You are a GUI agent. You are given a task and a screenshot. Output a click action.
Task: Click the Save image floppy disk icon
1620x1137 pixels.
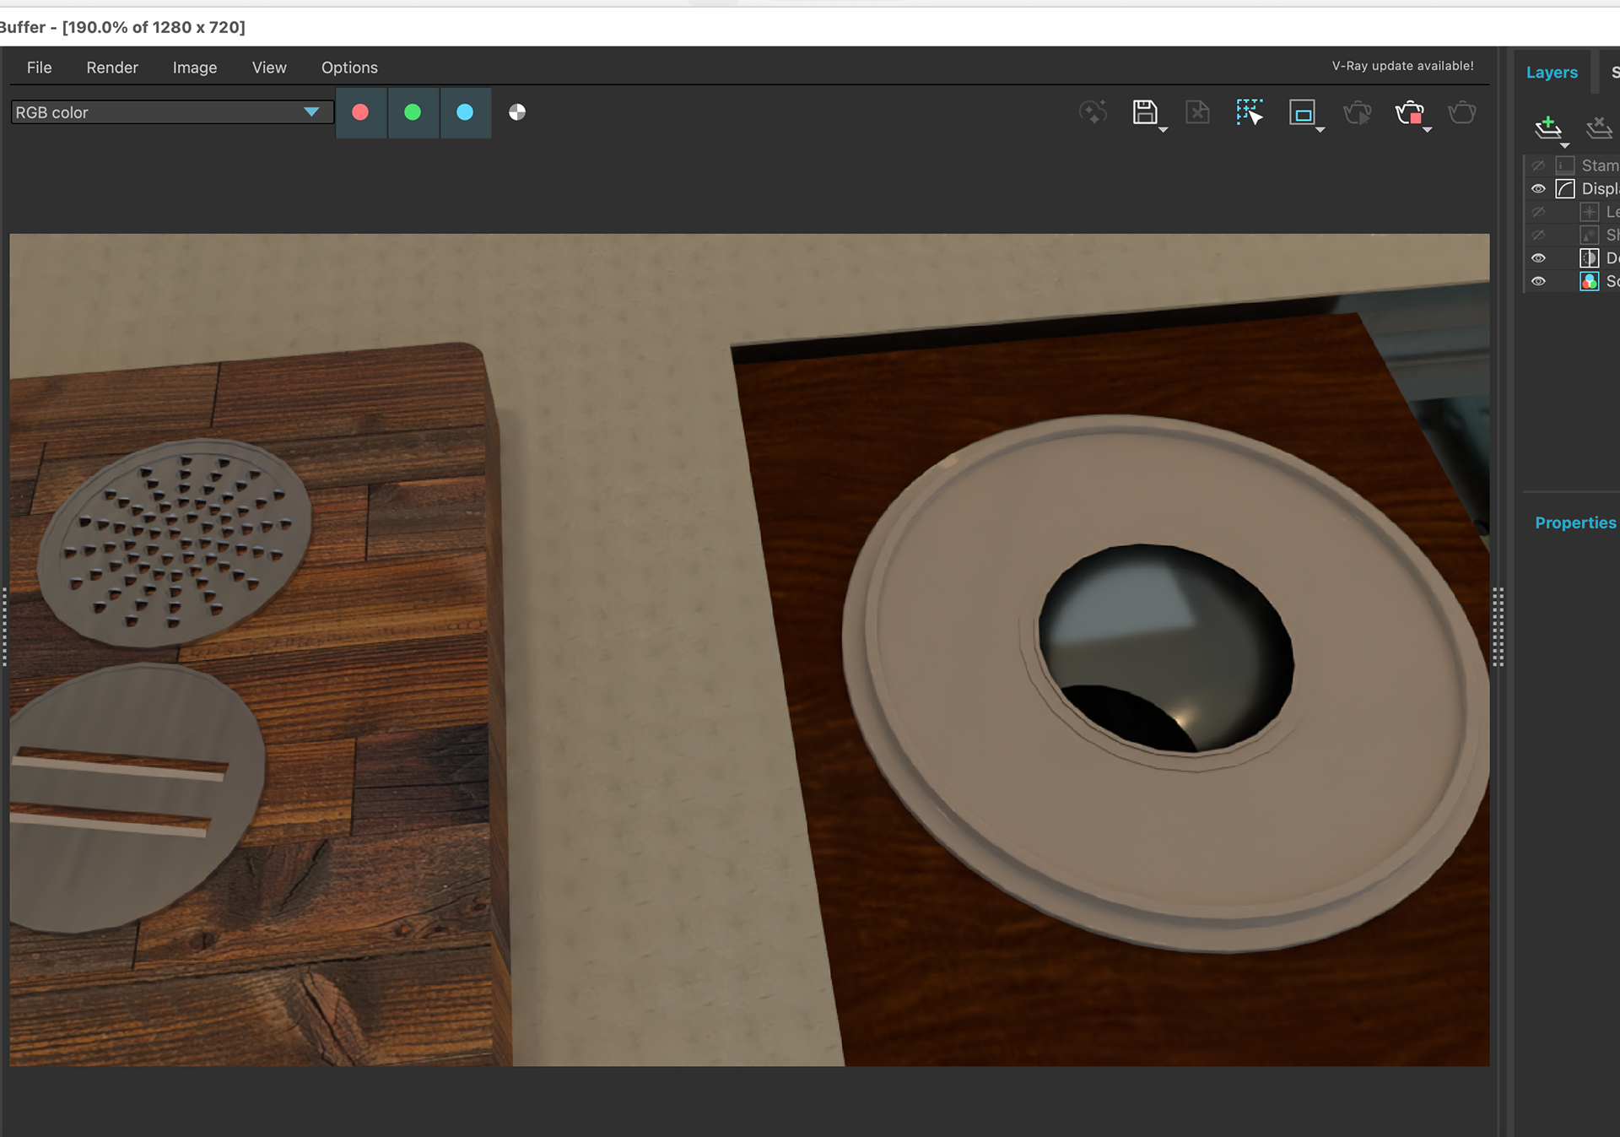1144,112
